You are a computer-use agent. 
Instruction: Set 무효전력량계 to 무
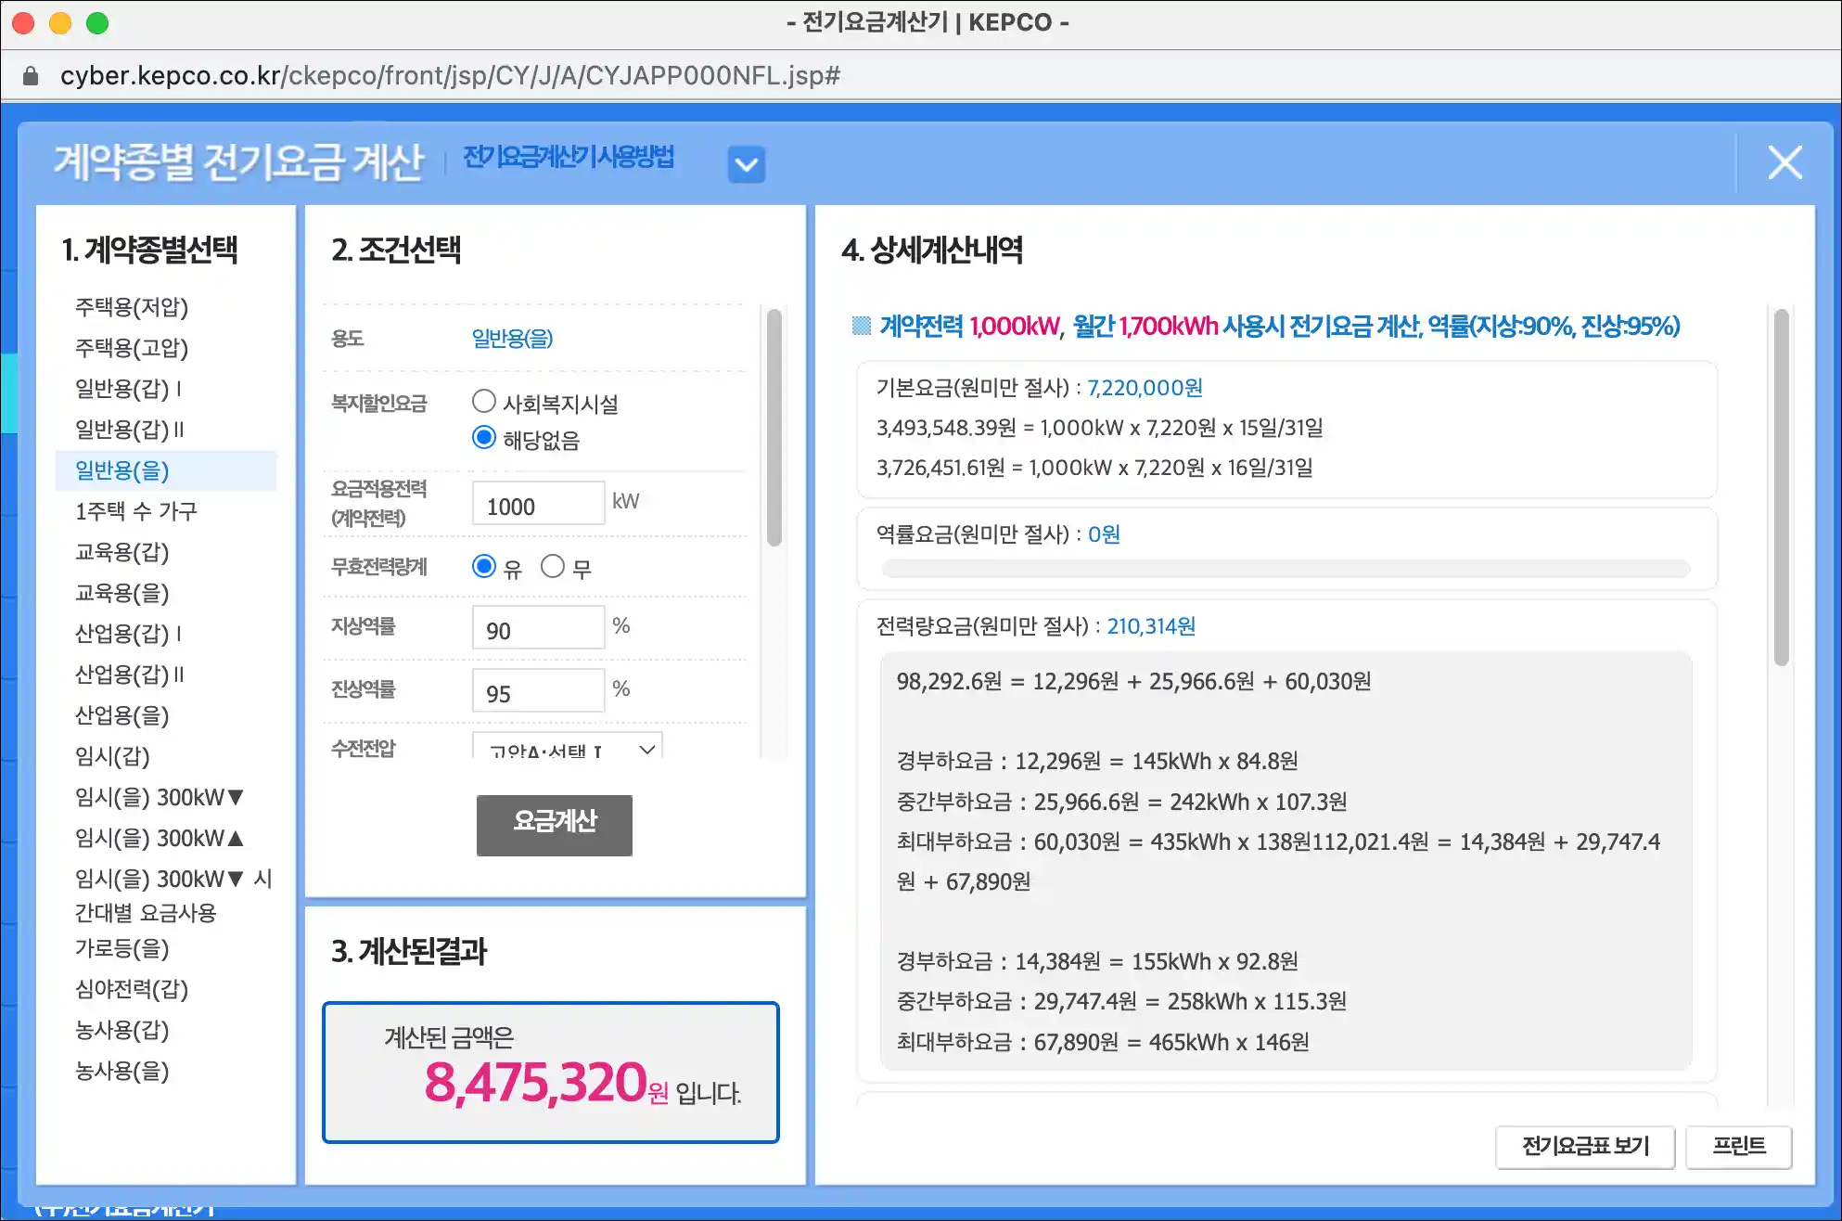[553, 566]
